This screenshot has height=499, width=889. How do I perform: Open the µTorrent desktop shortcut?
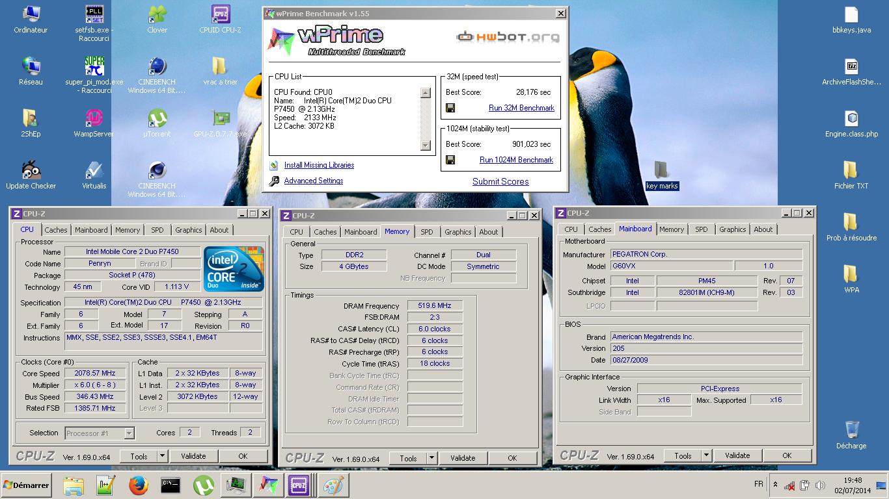(157, 123)
